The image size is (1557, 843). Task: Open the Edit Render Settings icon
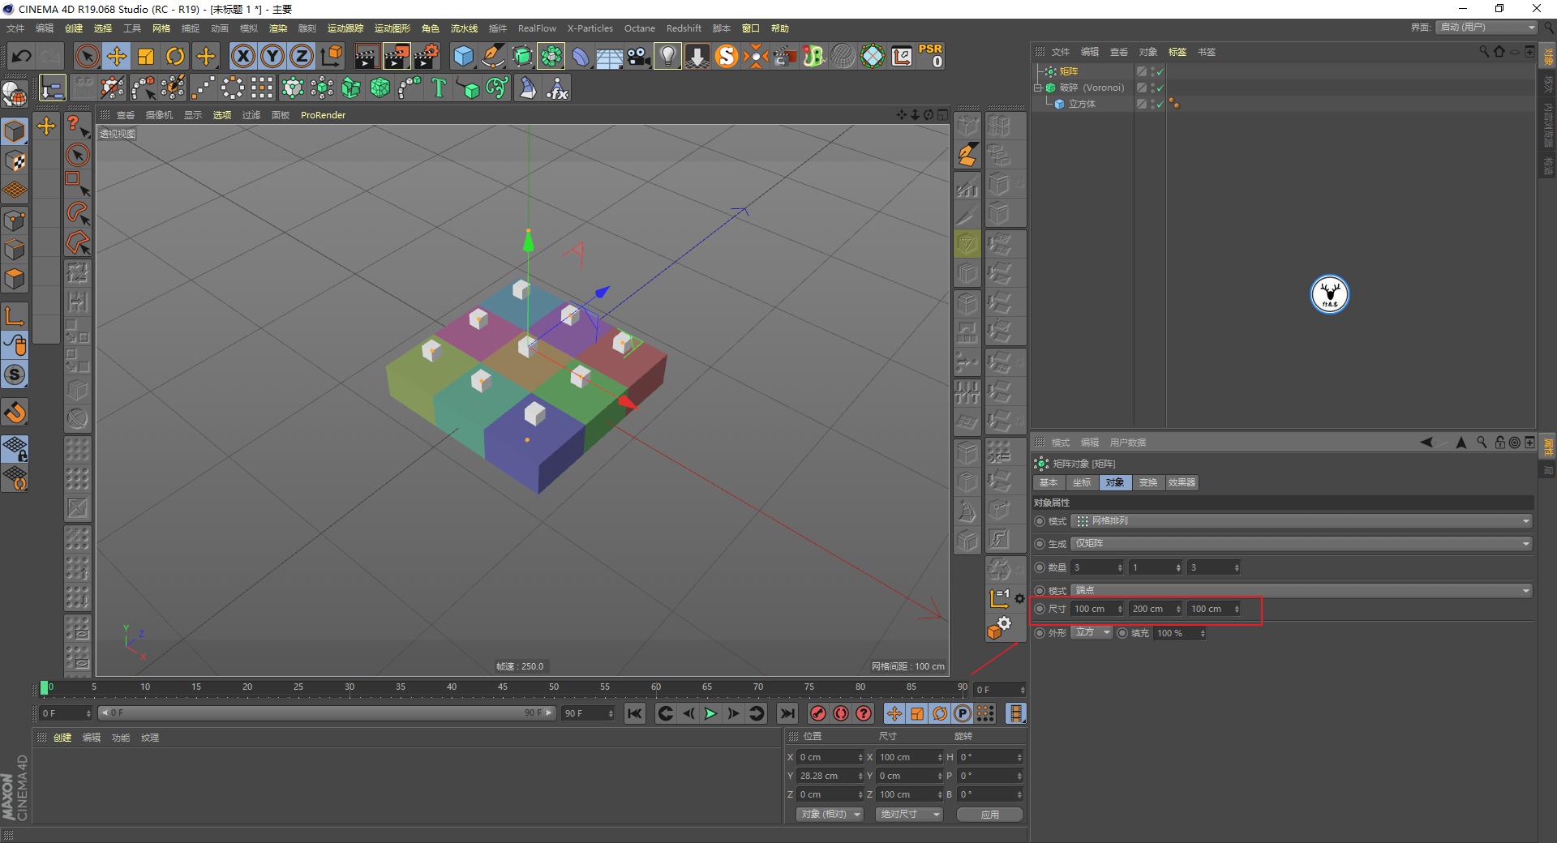pos(426,55)
